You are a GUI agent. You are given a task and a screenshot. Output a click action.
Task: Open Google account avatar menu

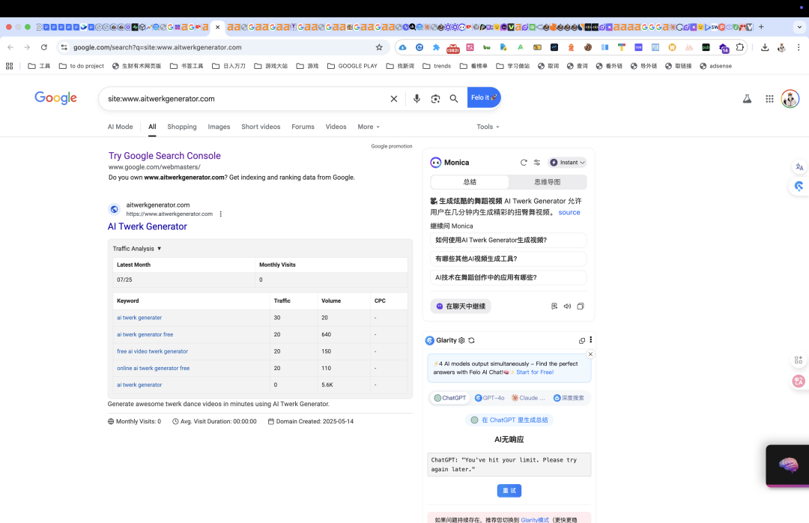point(790,99)
